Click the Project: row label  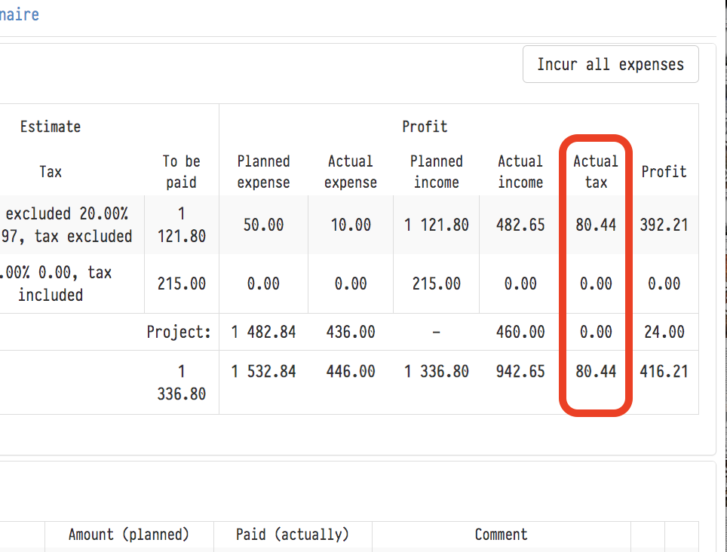pyautogui.click(x=179, y=332)
